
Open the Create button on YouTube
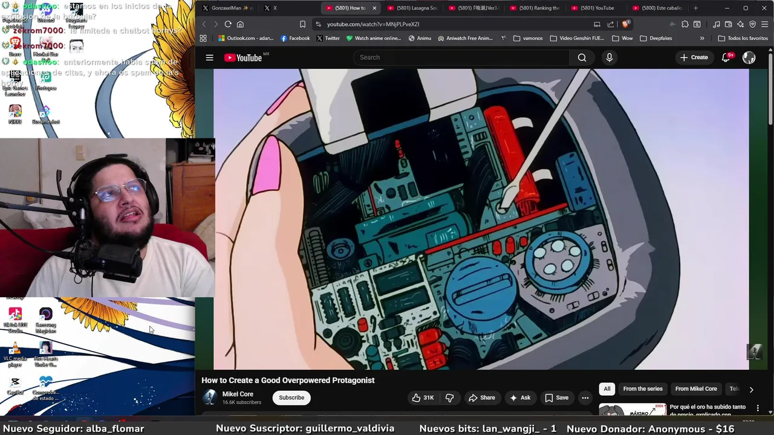(694, 57)
